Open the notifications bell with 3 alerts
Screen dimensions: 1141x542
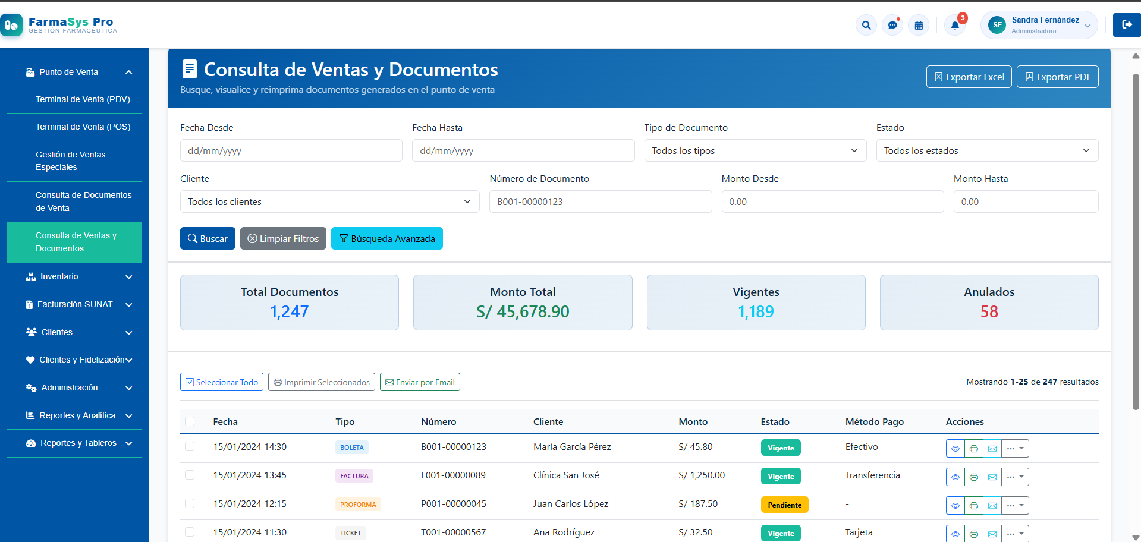pos(954,25)
